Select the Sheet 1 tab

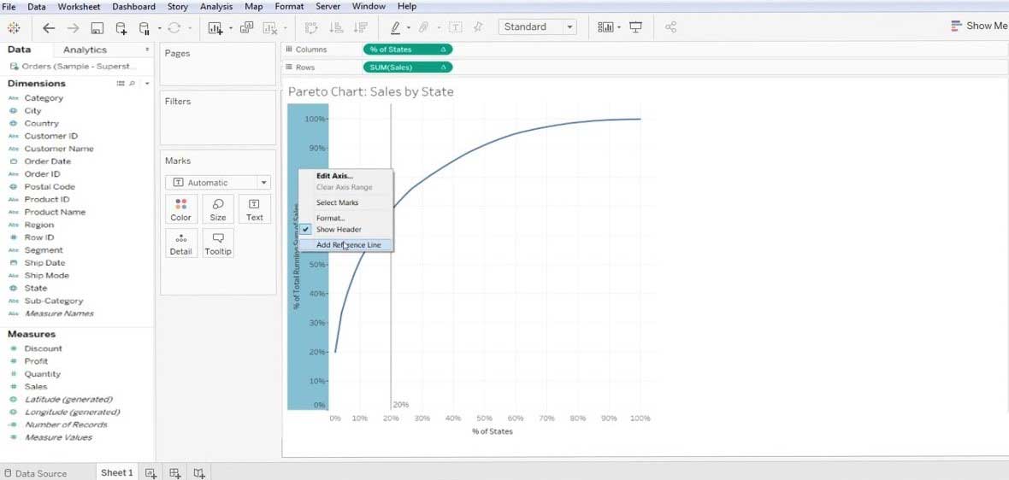pyautogui.click(x=117, y=472)
